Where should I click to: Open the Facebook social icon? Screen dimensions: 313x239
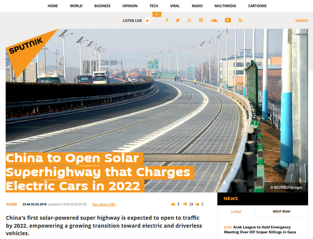click(167, 20)
